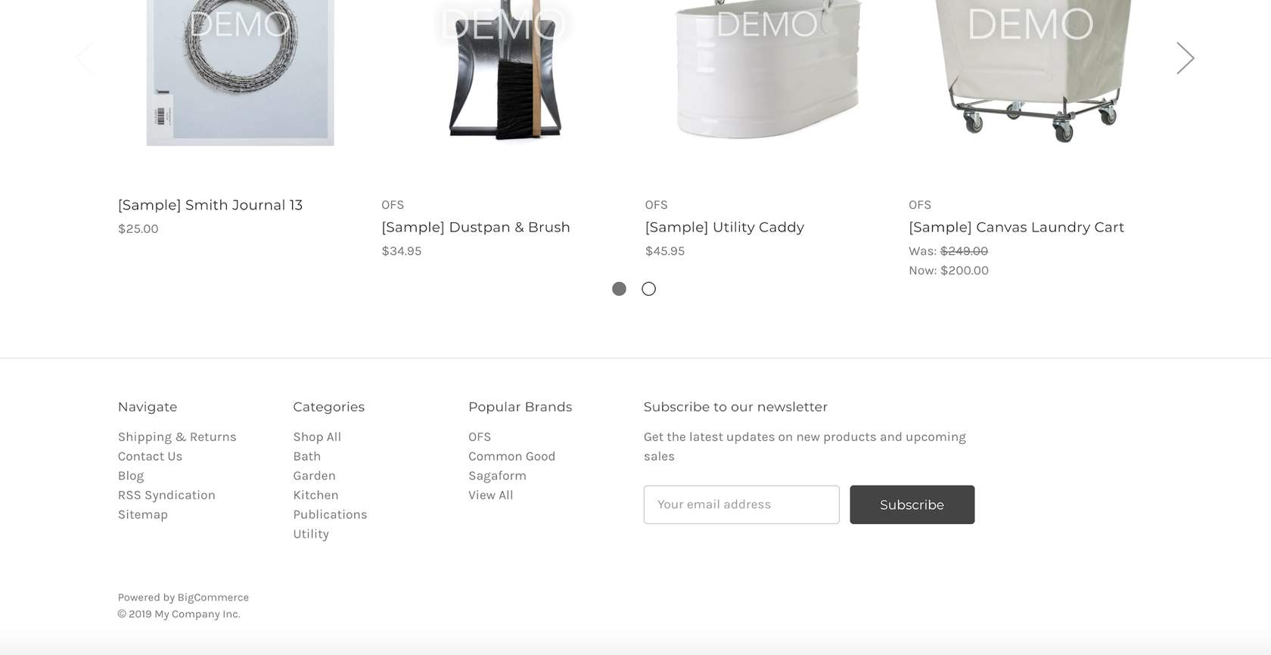Open the RSS Syndication link

[166, 495]
